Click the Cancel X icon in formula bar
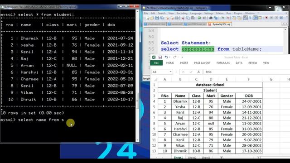This screenshot has width=290, height=163. pos(183,72)
